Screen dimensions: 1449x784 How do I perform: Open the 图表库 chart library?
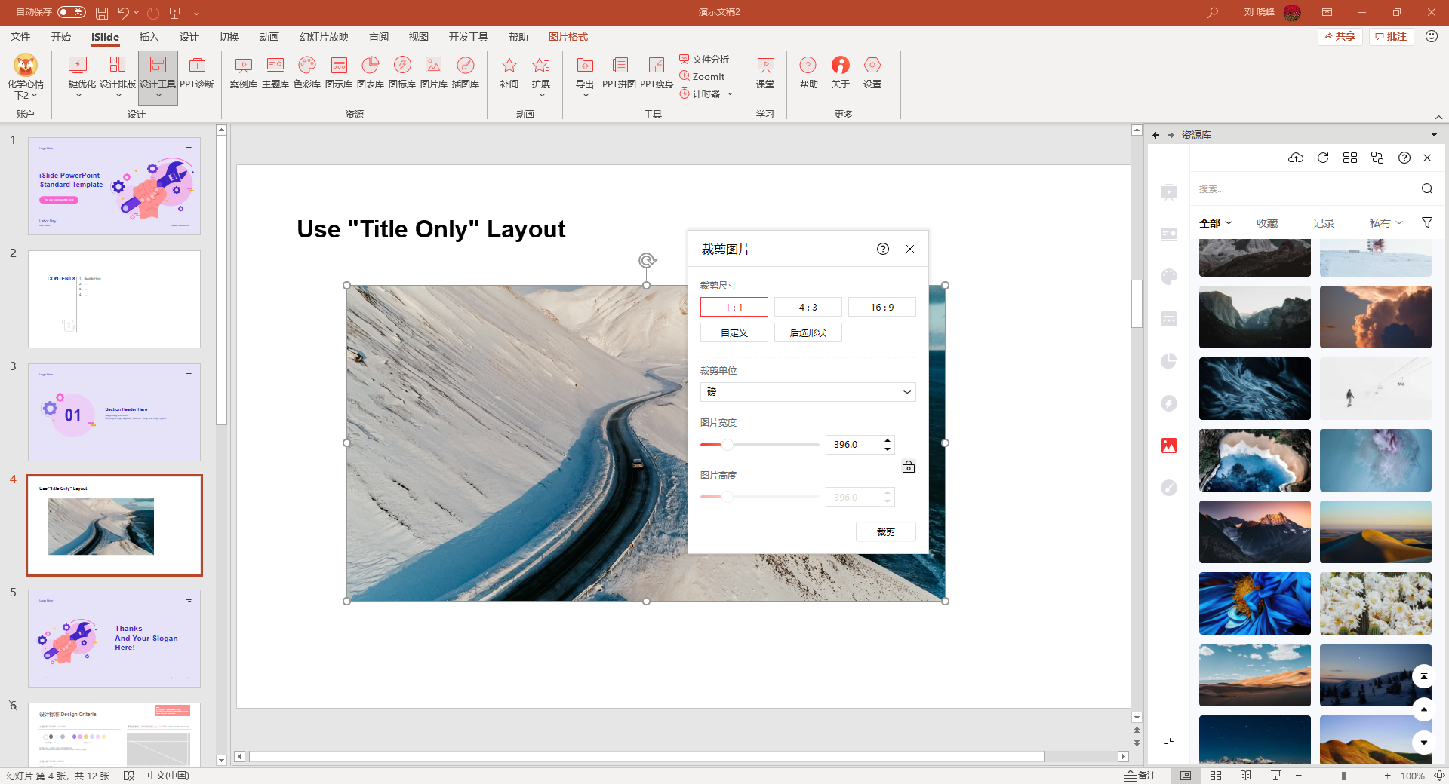371,73
